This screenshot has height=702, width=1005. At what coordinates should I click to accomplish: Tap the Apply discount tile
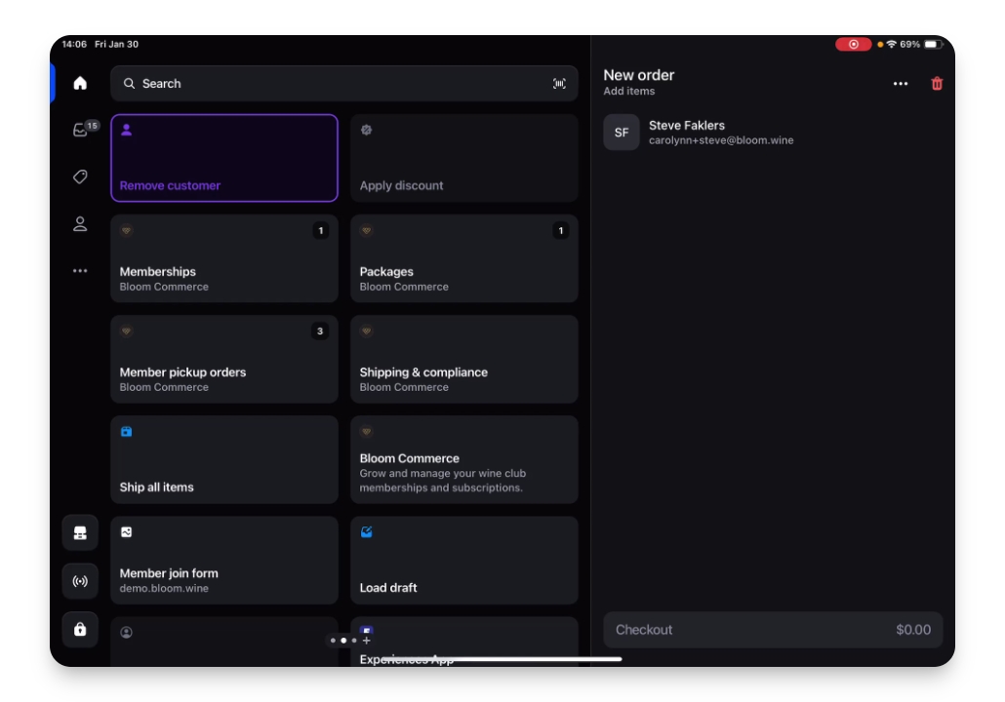click(464, 158)
